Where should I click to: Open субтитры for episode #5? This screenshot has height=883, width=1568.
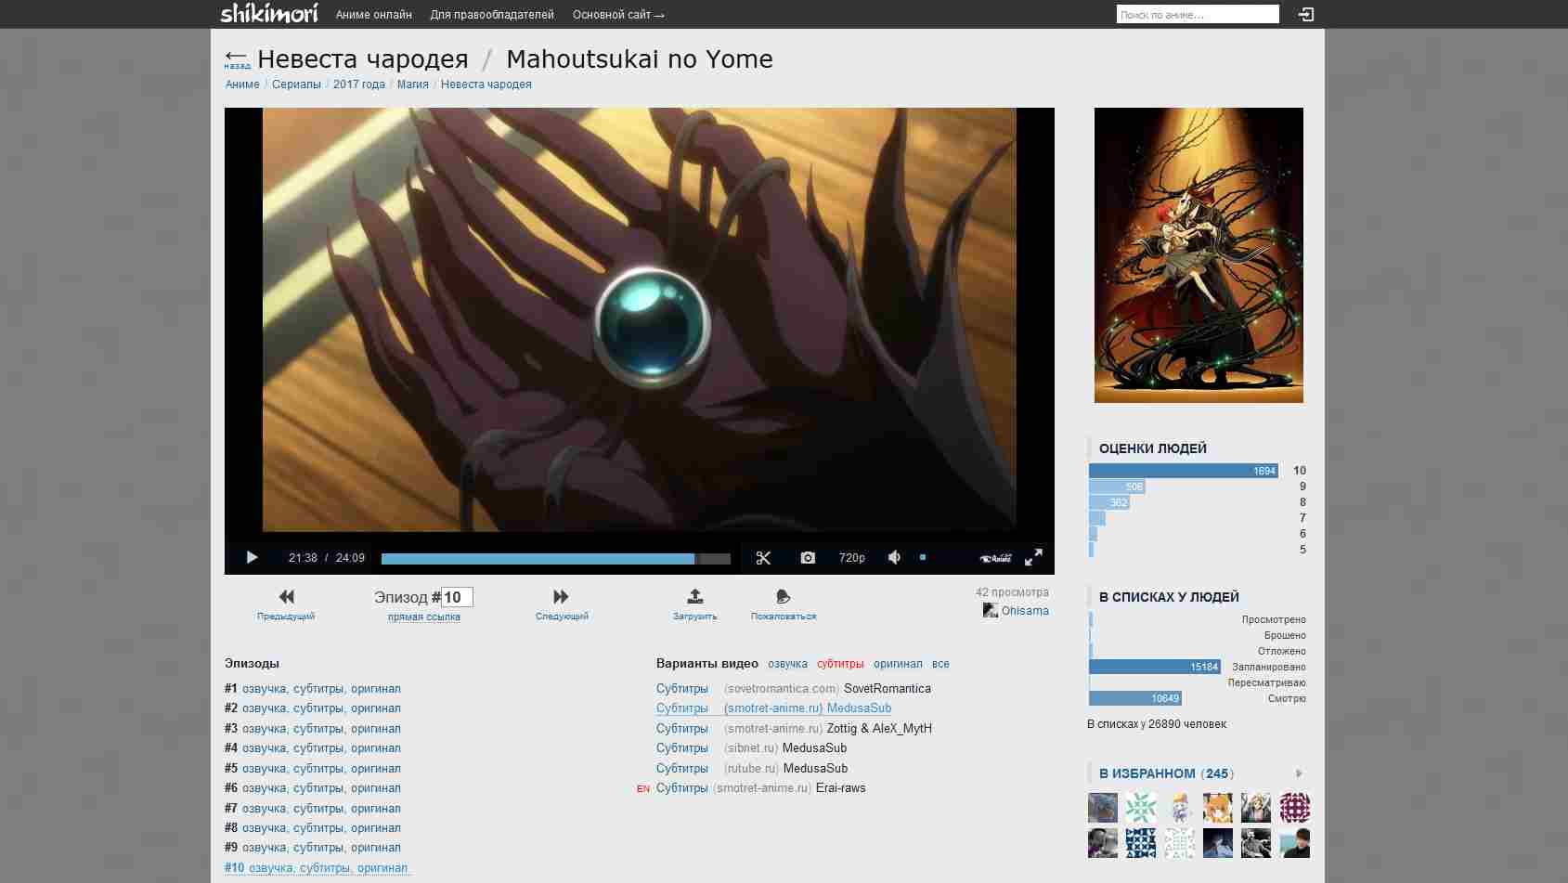[x=318, y=769]
